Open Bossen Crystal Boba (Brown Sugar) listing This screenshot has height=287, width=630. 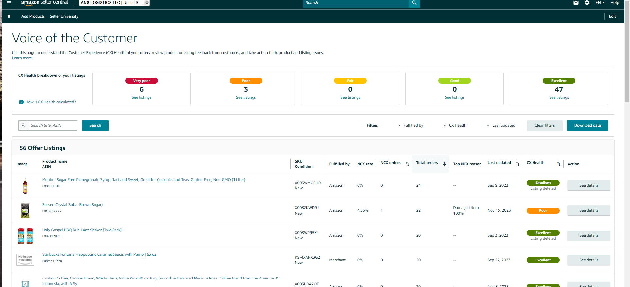pos(72,205)
